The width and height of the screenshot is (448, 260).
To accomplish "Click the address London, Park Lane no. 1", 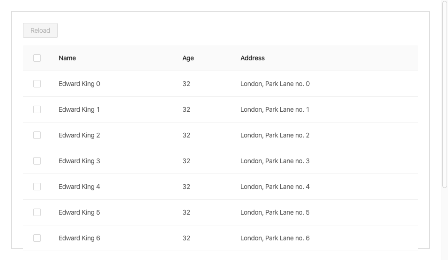I will (275, 109).
